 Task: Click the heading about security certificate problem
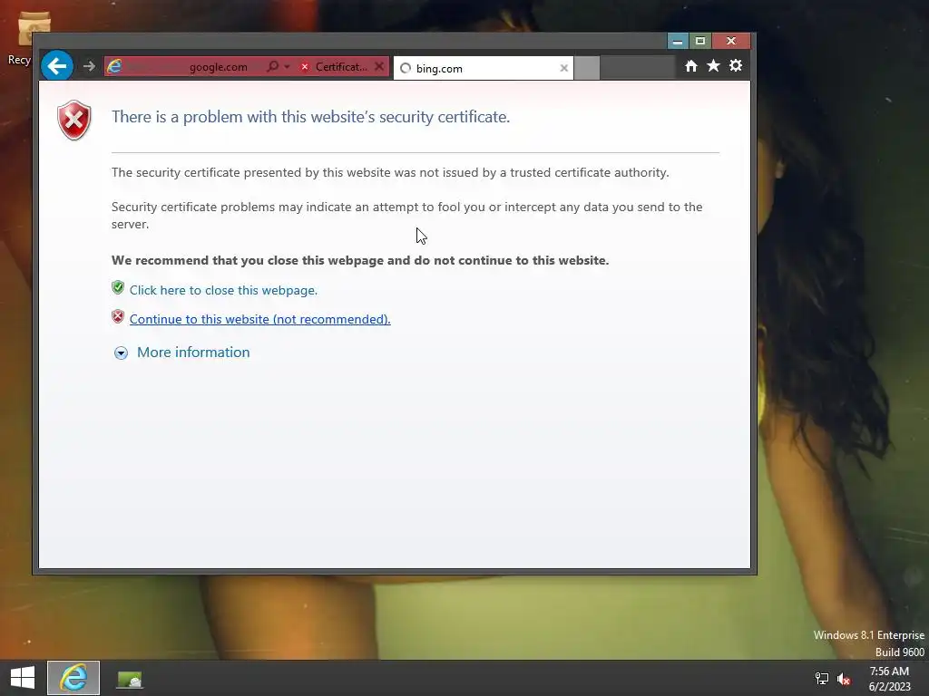[310, 117]
